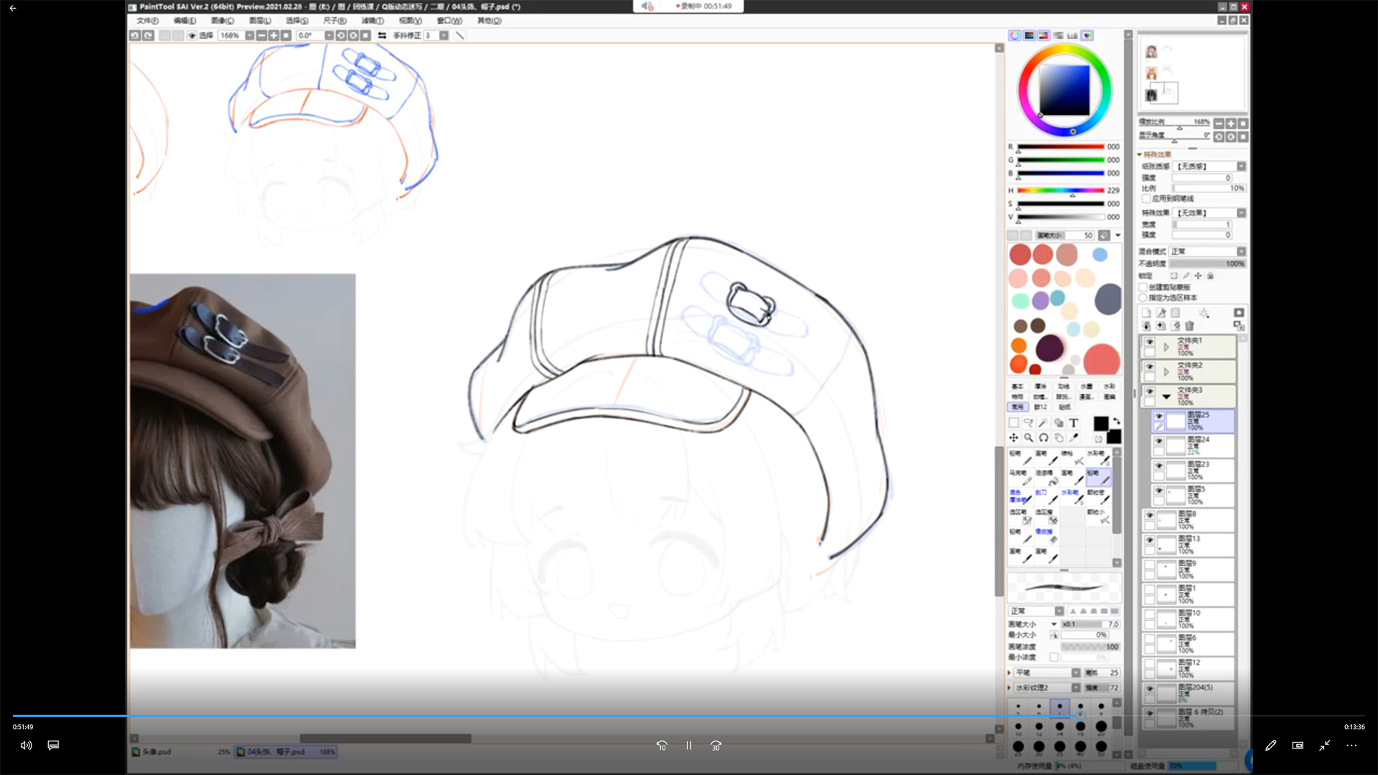This screenshot has height=775, width=1378.
Task: Show the RGB sliders panel icon
Action: (x=1029, y=35)
